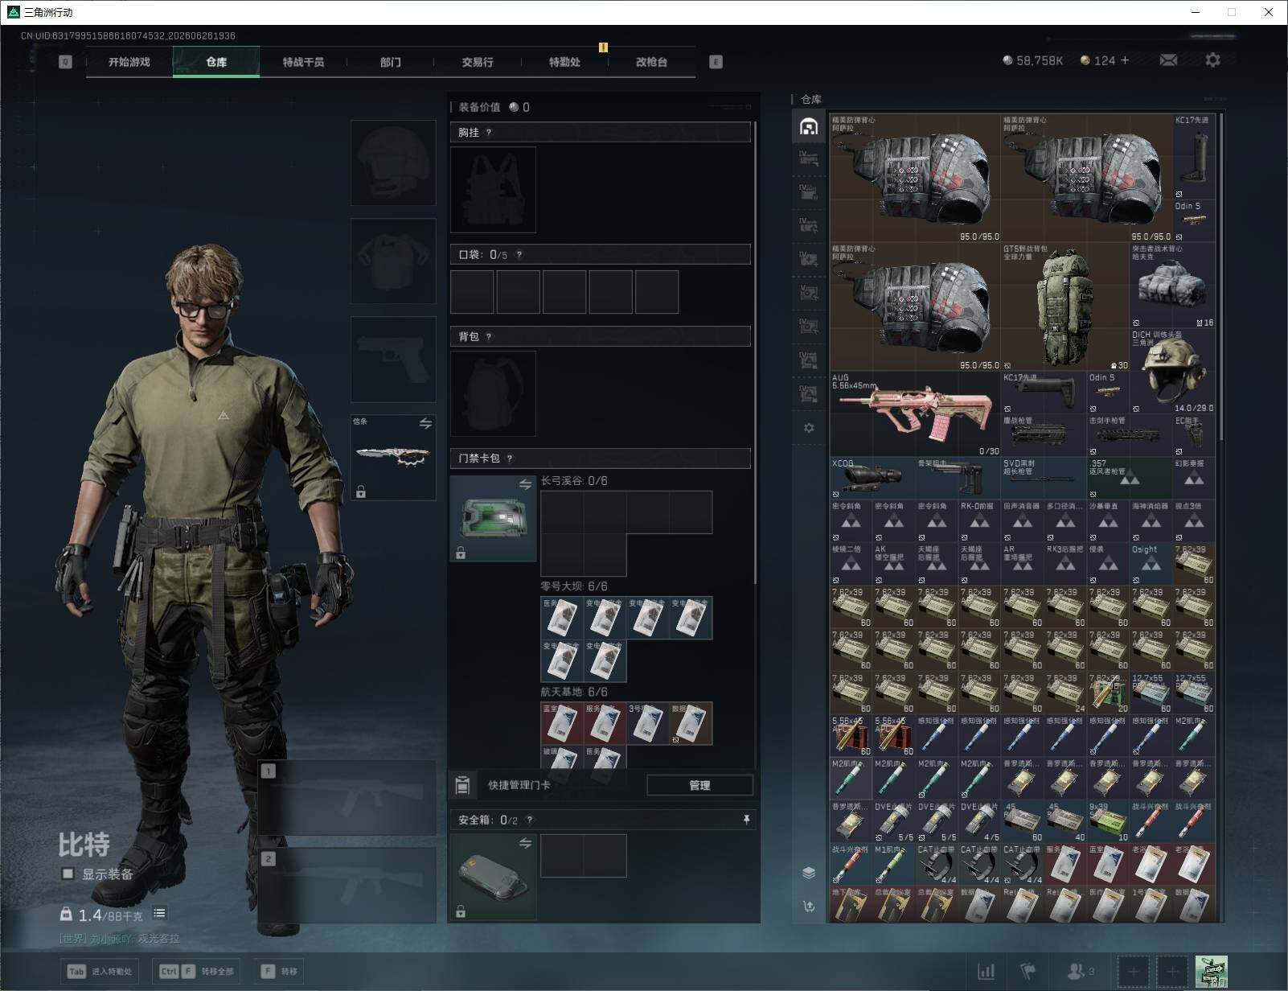
Task: Click the sort icon at the warehouse sidebar bottom
Action: 809,907
